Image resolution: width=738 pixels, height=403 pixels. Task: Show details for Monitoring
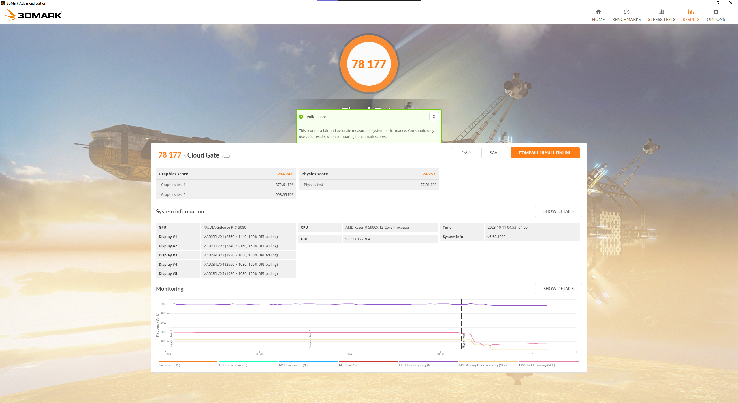click(x=558, y=289)
